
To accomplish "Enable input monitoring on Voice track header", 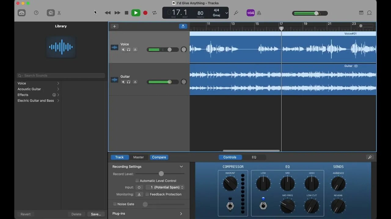I will (x=135, y=50).
